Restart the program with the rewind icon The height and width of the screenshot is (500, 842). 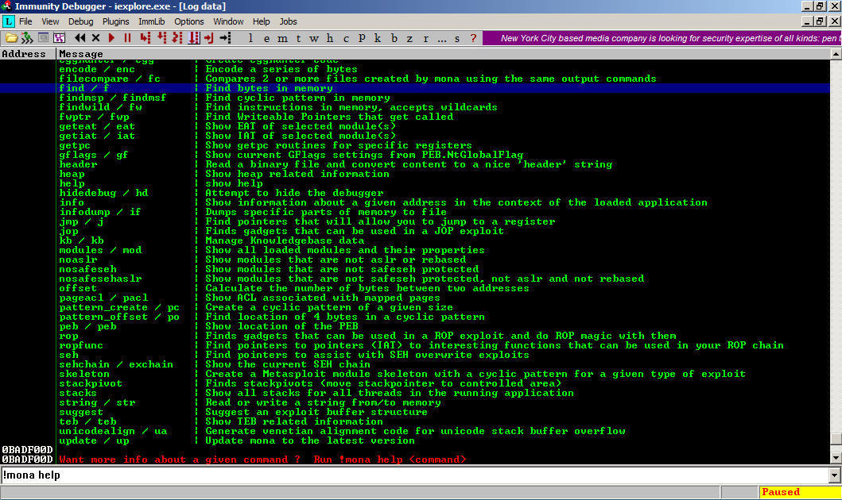pyautogui.click(x=80, y=38)
